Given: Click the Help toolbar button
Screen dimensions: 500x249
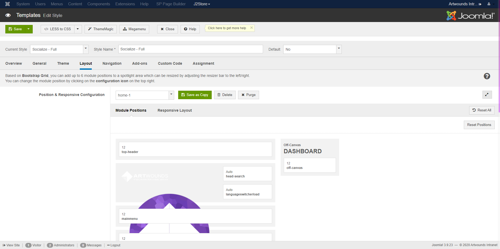Looking at the screenshot, I should click(190, 29).
